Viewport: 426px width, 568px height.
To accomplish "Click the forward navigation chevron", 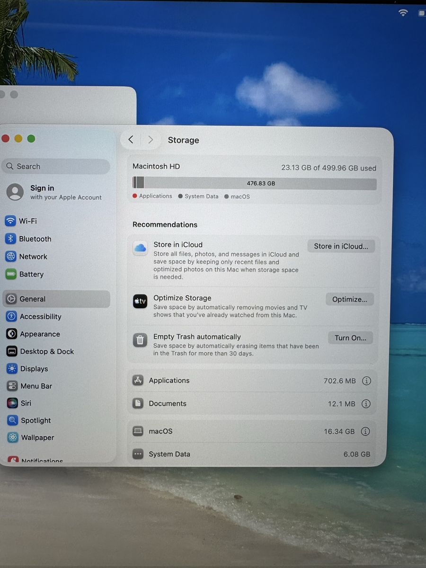I will tap(151, 140).
